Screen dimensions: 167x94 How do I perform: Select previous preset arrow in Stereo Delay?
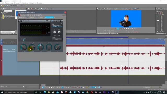click(x=46, y=21)
